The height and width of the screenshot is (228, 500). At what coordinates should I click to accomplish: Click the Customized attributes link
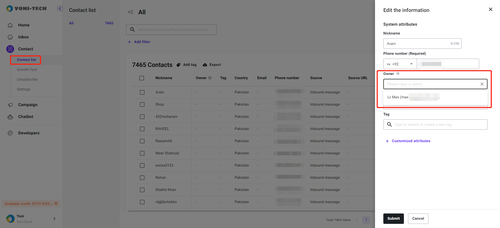(x=411, y=141)
